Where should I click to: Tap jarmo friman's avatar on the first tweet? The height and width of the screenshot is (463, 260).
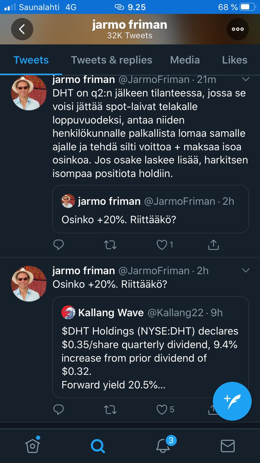pos(29,93)
